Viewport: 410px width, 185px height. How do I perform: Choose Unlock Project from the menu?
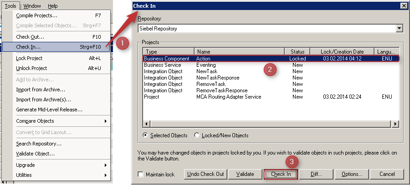(x=56, y=68)
